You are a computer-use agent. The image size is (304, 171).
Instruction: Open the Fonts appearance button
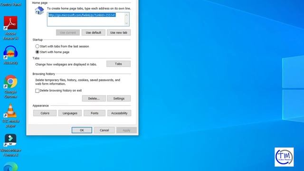pos(95,113)
